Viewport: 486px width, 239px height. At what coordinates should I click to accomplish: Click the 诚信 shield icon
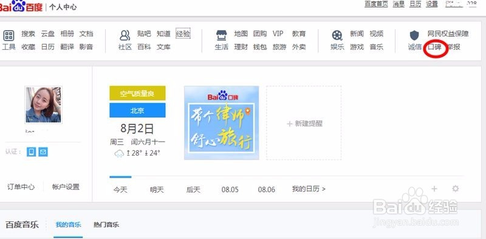(414, 35)
